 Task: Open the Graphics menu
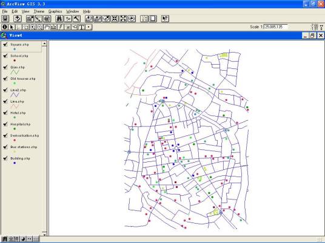tap(55, 11)
